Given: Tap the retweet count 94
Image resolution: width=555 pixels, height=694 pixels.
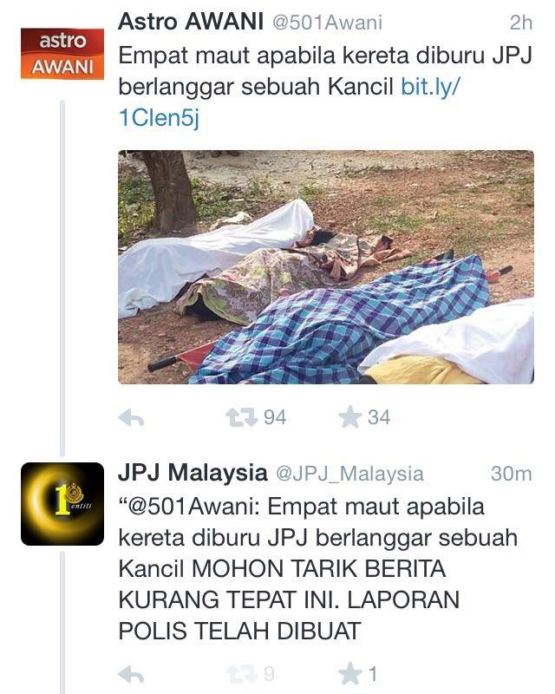Looking at the screenshot, I should pos(275,417).
